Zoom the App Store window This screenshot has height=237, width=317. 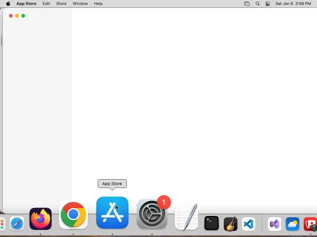(23, 16)
